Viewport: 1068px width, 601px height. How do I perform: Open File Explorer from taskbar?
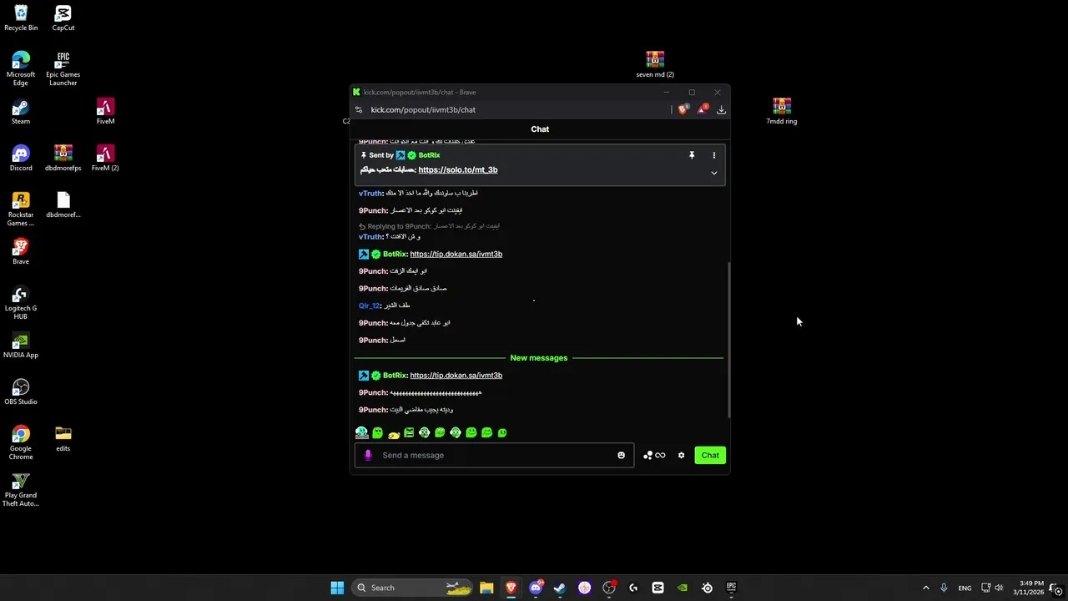pos(486,588)
